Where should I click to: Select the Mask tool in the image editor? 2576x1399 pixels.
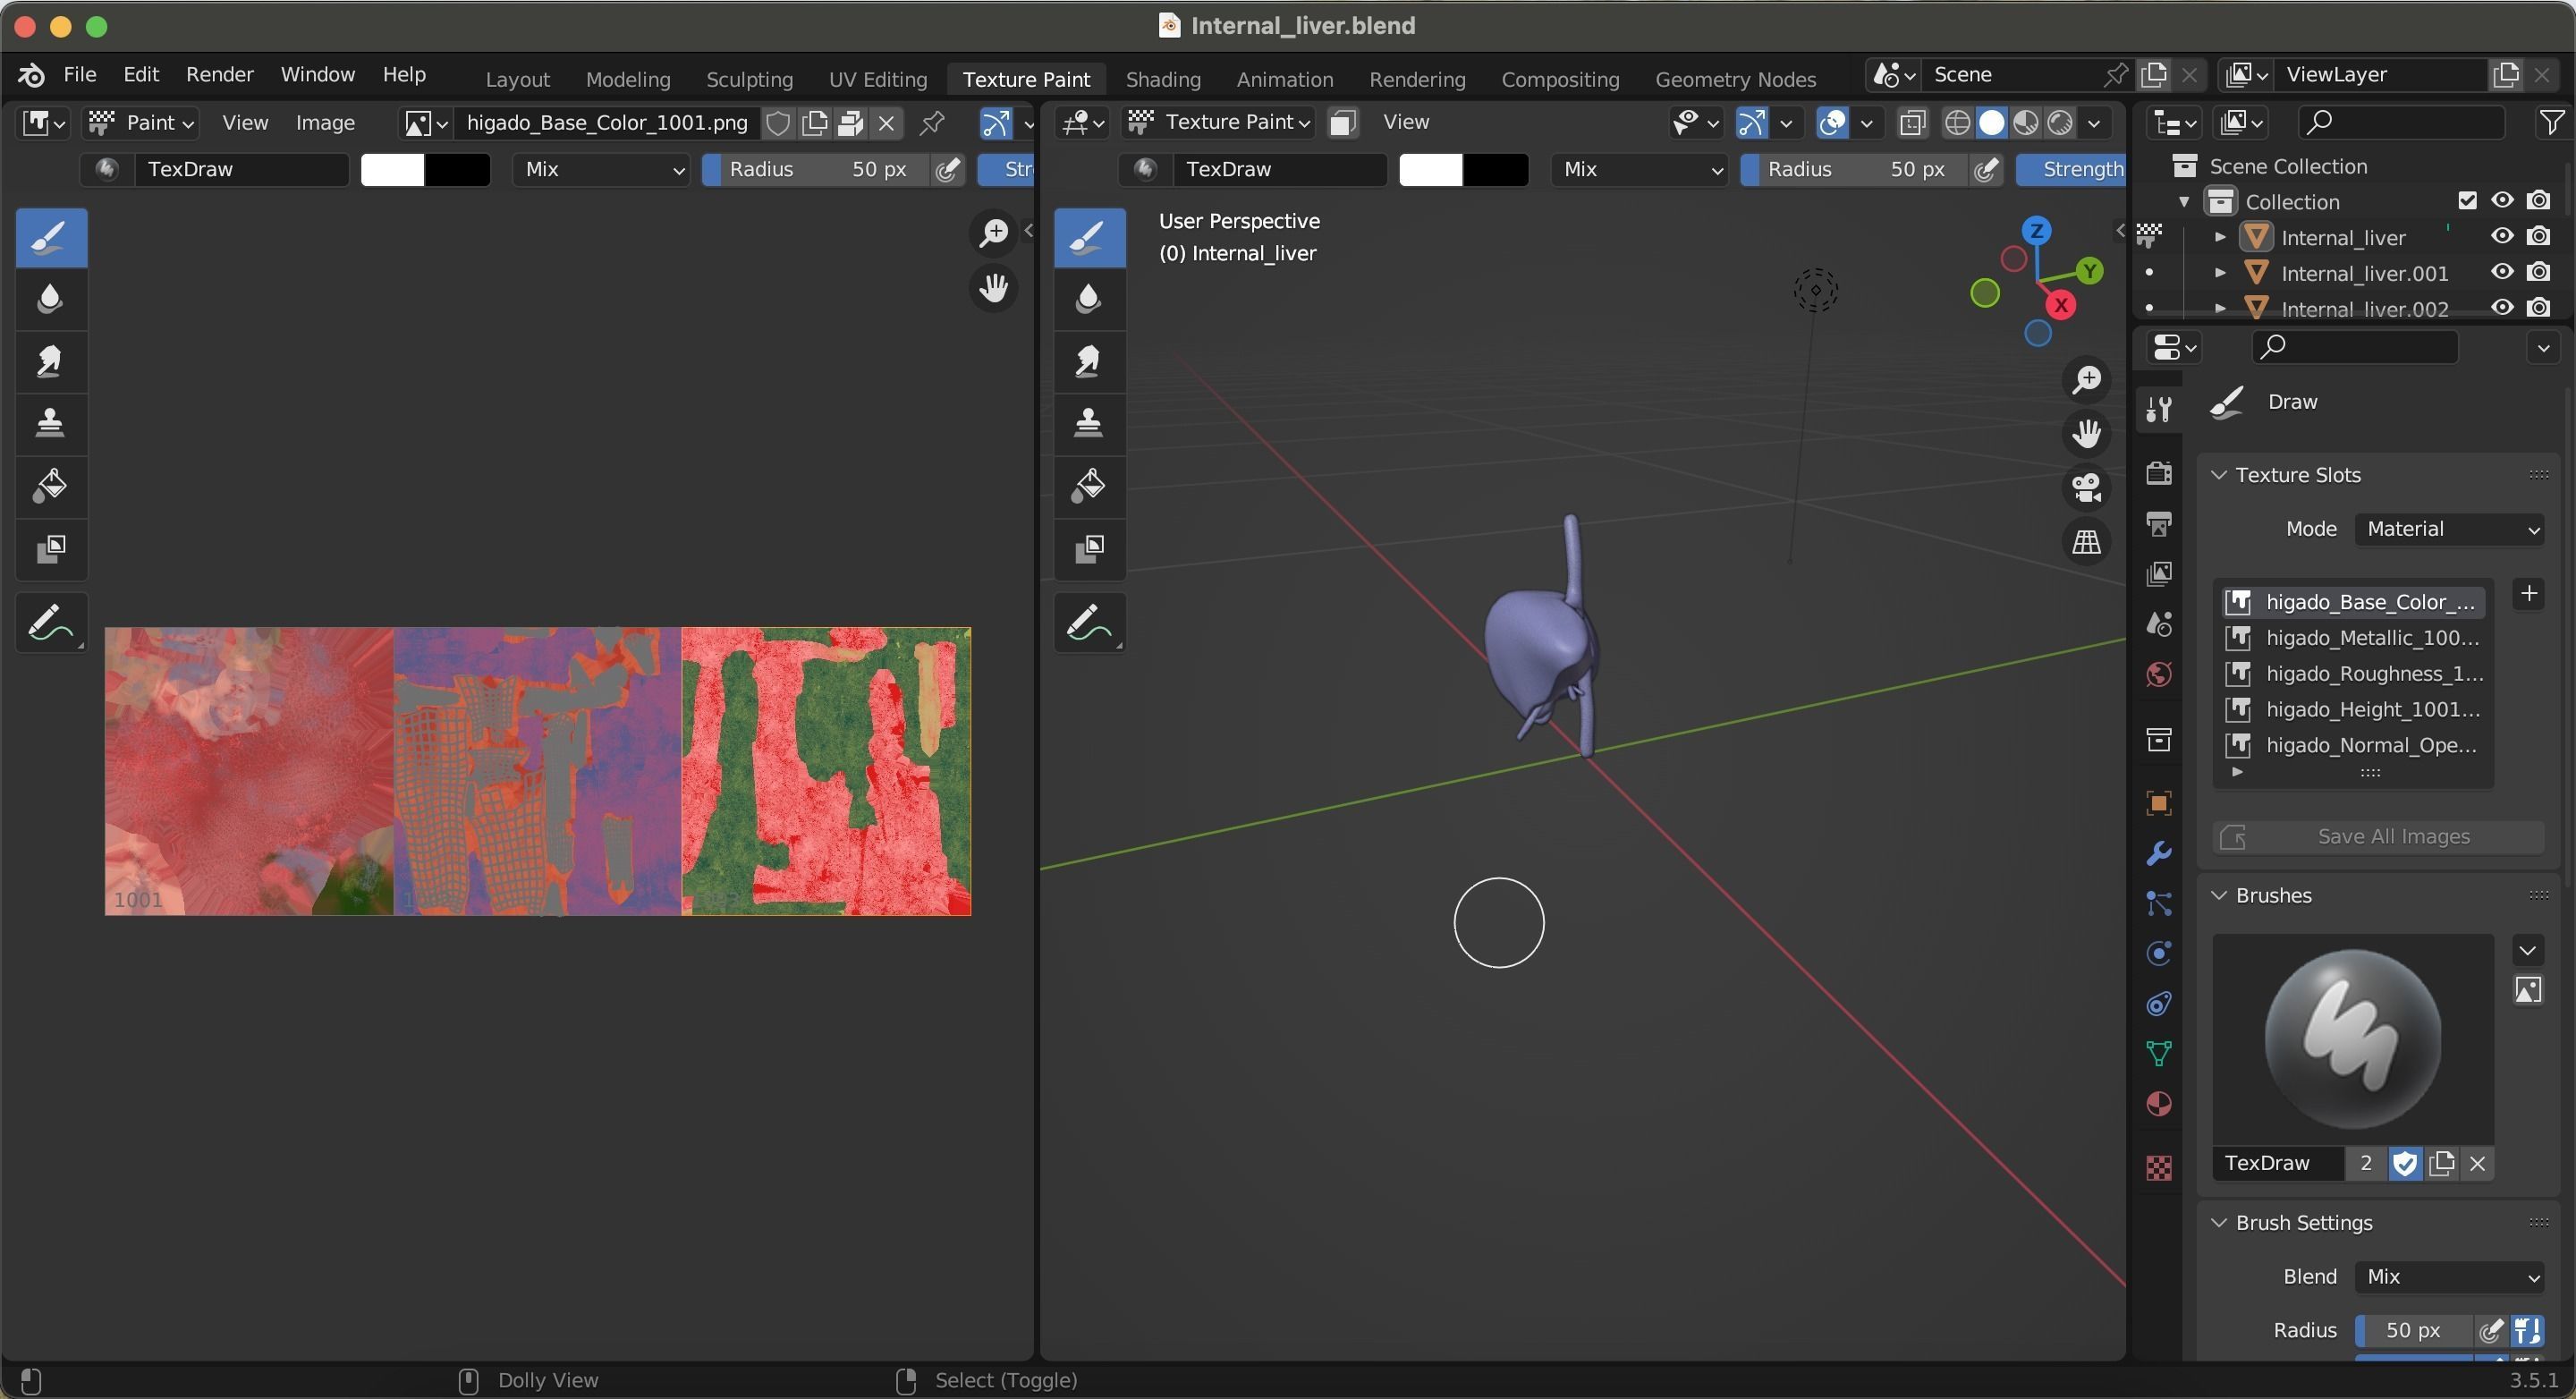(x=51, y=548)
